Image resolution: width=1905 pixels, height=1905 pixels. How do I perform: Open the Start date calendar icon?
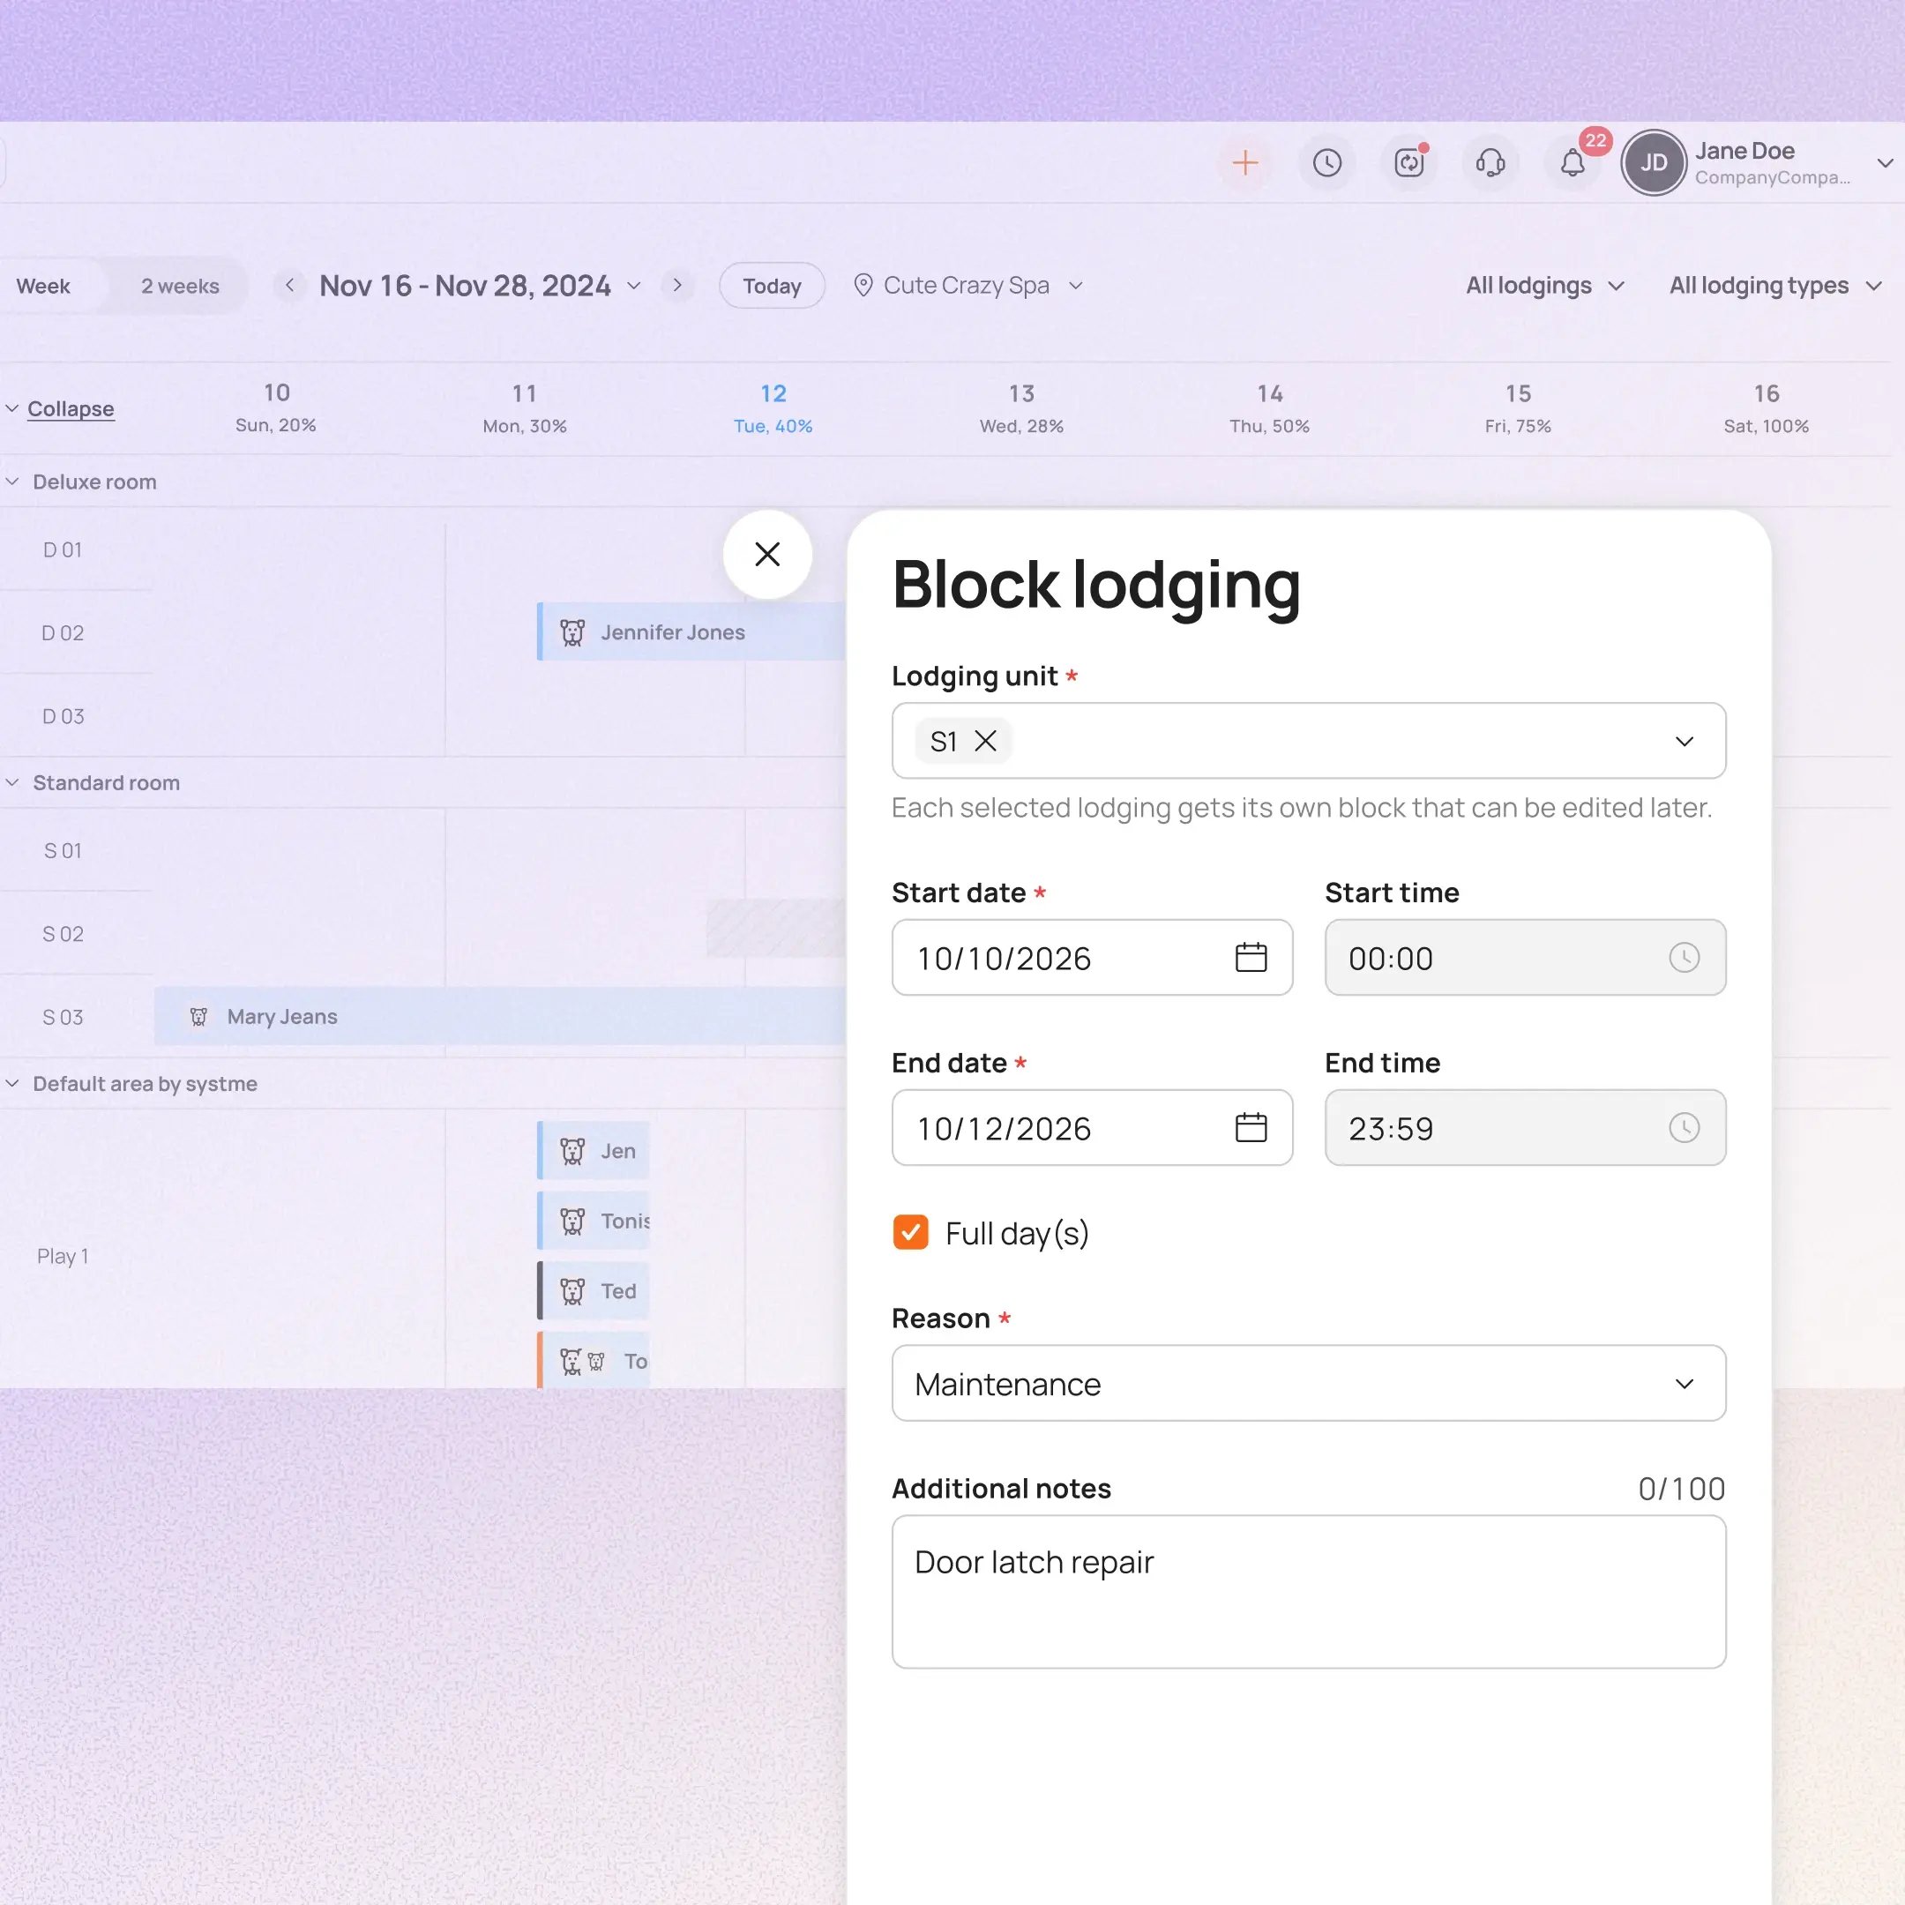coord(1251,958)
